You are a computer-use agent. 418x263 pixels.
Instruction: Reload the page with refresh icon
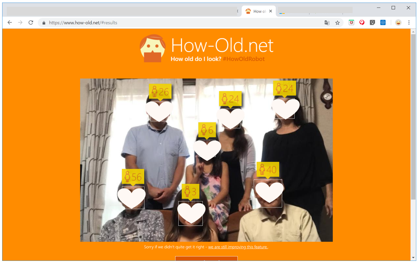click(31, 22)
